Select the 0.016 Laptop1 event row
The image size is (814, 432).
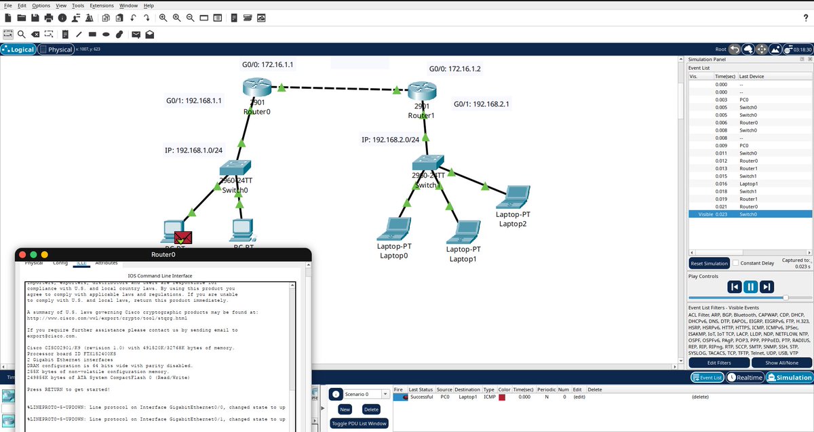pyautogui.click(x=750, y=184)
